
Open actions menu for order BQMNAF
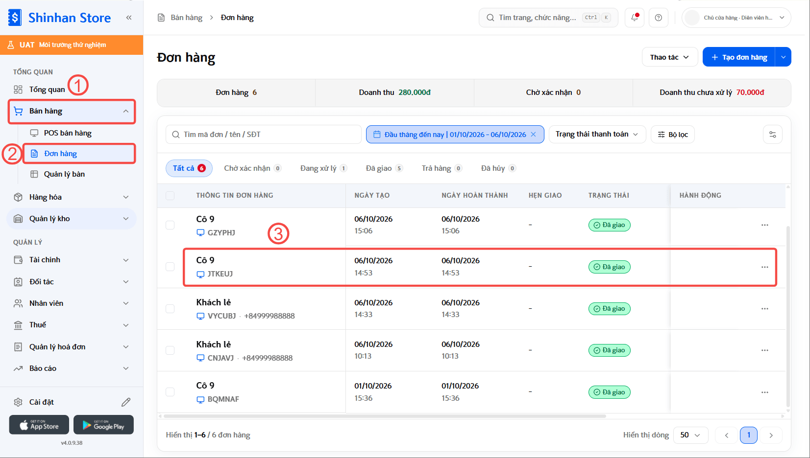click(x=765, y=392)
